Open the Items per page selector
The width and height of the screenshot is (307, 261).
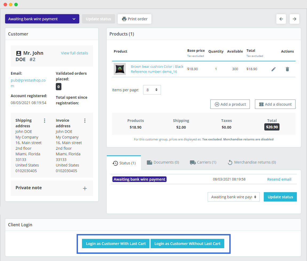tap(152, 90)
